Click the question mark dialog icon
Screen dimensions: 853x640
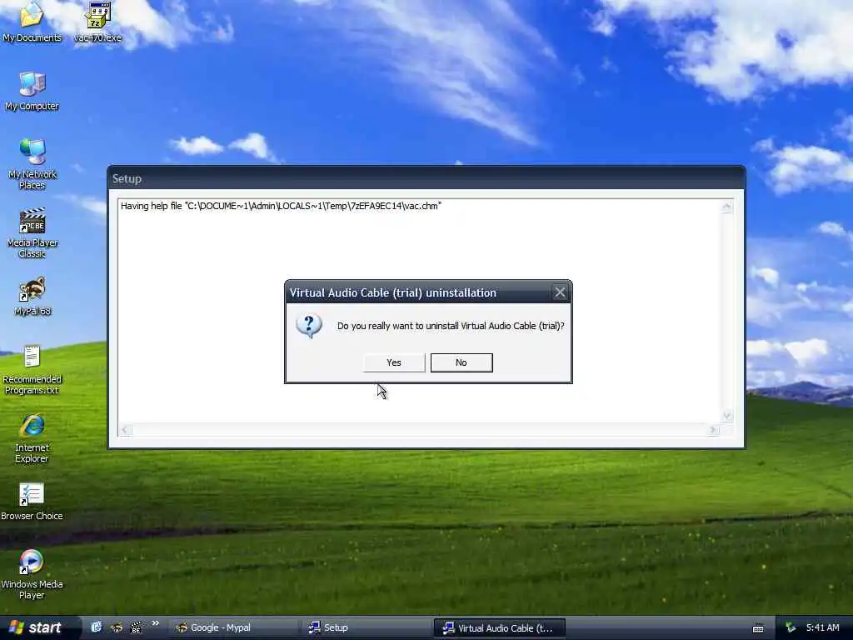click(309, 326)
